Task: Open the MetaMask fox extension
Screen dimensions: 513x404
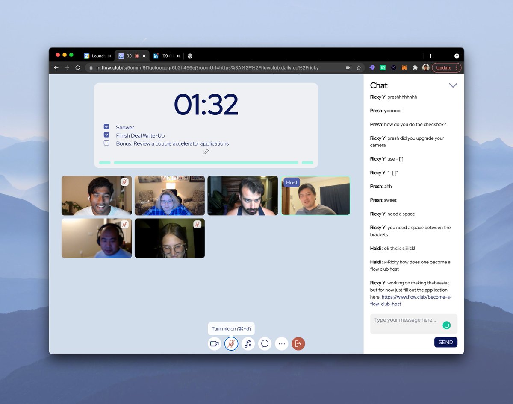Action: tap(404, 67)
